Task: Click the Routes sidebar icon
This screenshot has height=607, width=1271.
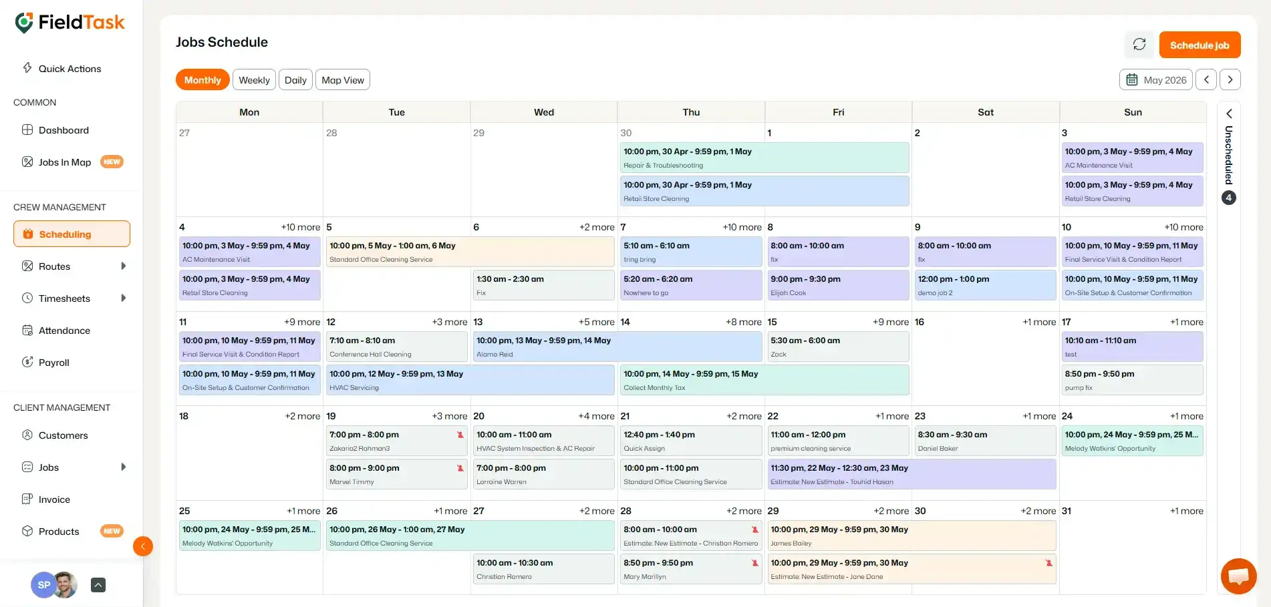Action: pos(27,266)
